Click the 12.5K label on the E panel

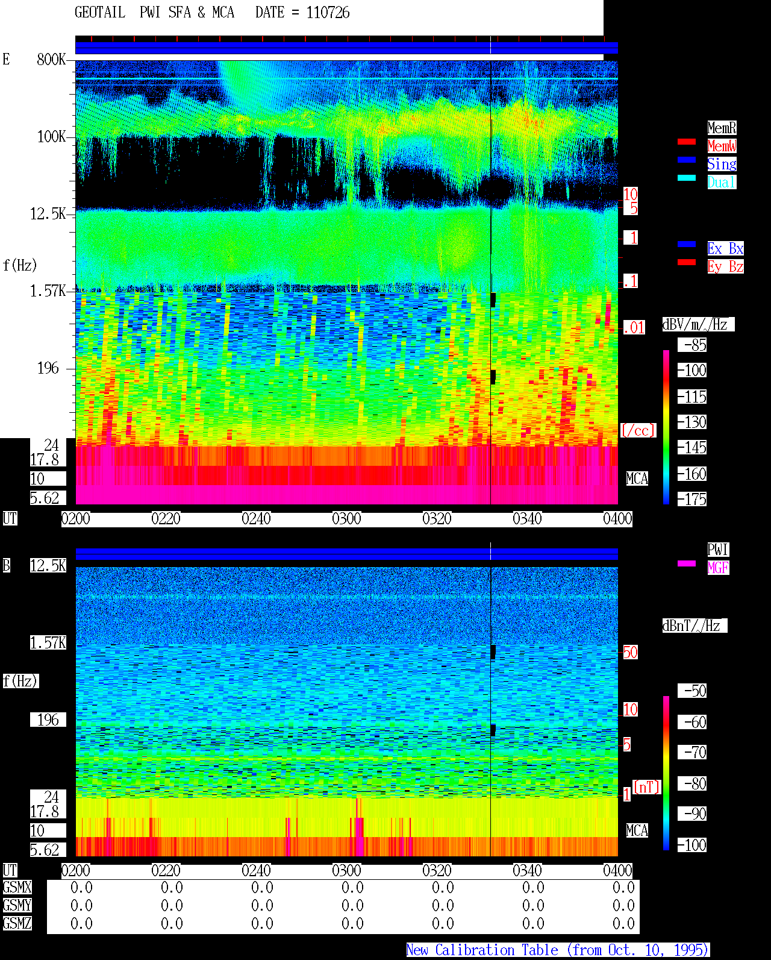pyautogui.click(x=48, y=214)
